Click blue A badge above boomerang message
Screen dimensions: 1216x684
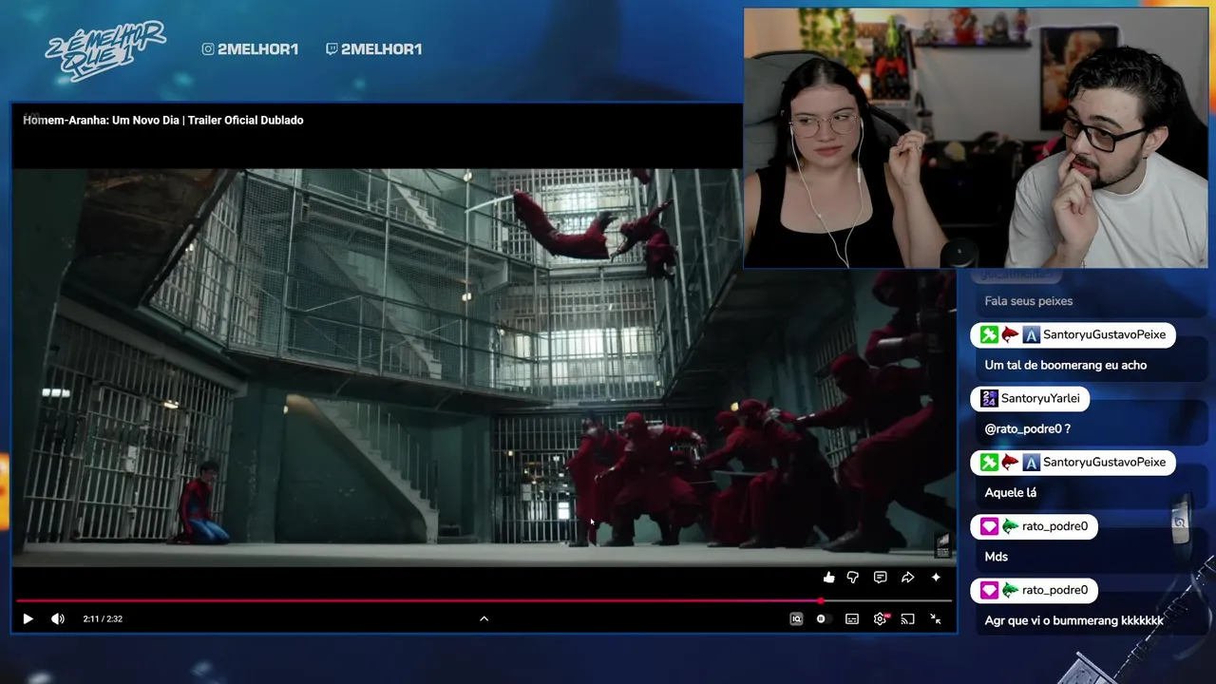1032,335
